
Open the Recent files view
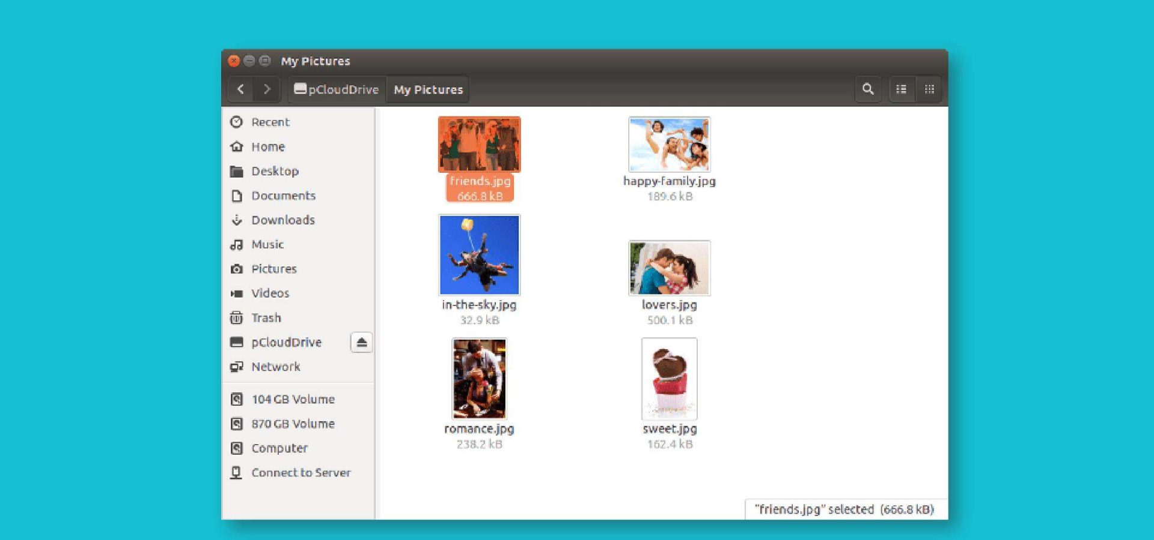[x=270, y=122]
